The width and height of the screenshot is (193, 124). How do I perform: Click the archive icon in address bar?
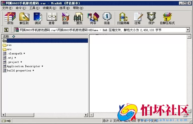(x=17, y=30)
